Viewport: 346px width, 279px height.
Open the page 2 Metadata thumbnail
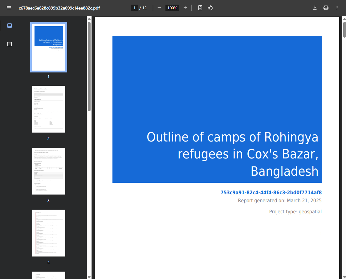49,109
